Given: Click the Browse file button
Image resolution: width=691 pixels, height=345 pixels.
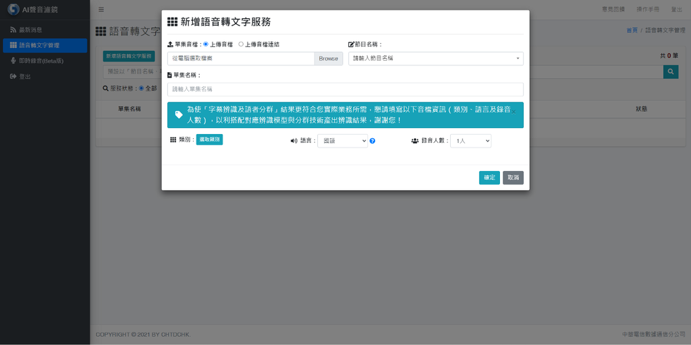Looking at the screenshot, I should pyautogui.click(x=329, y=59).
